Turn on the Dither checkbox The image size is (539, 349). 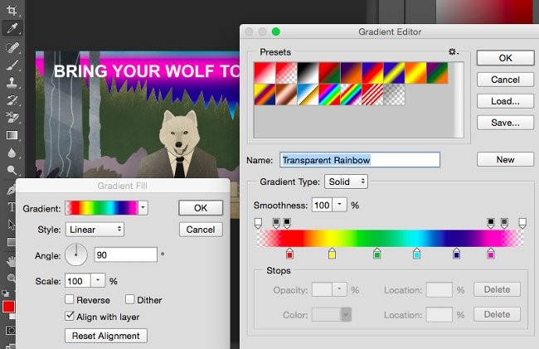click(x=130, y=299)
